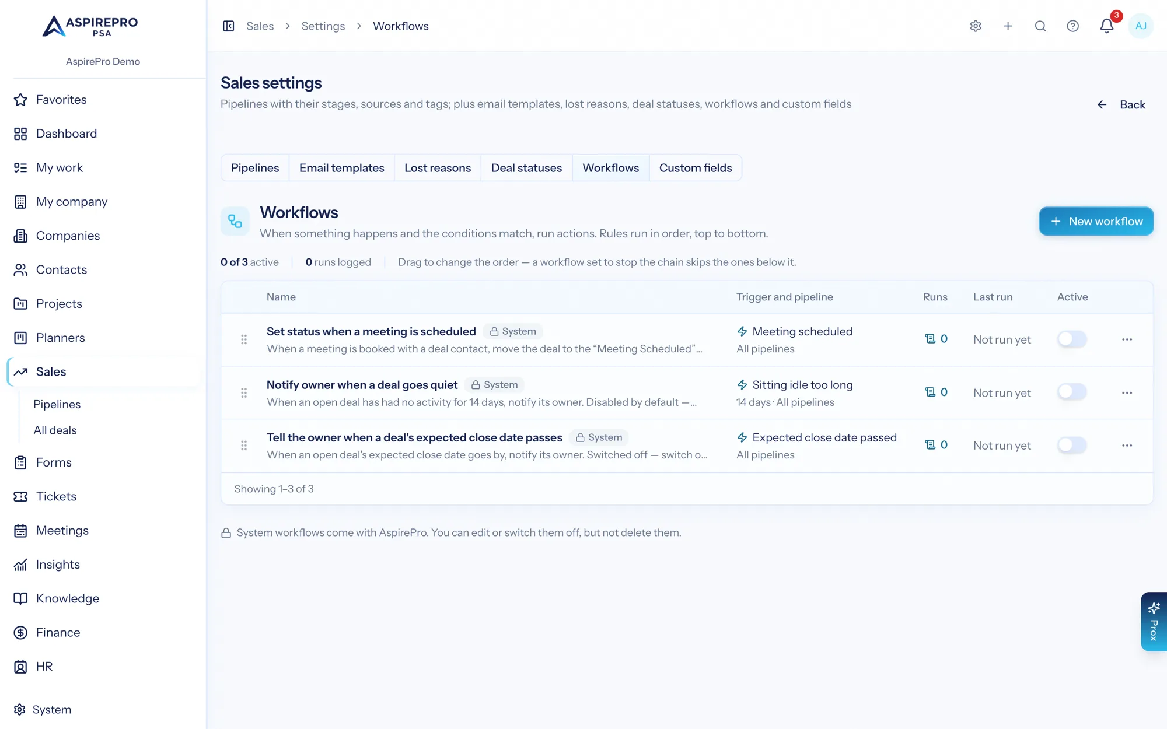
Task: Open the settings gear in top bar
Action: [976, 26]
